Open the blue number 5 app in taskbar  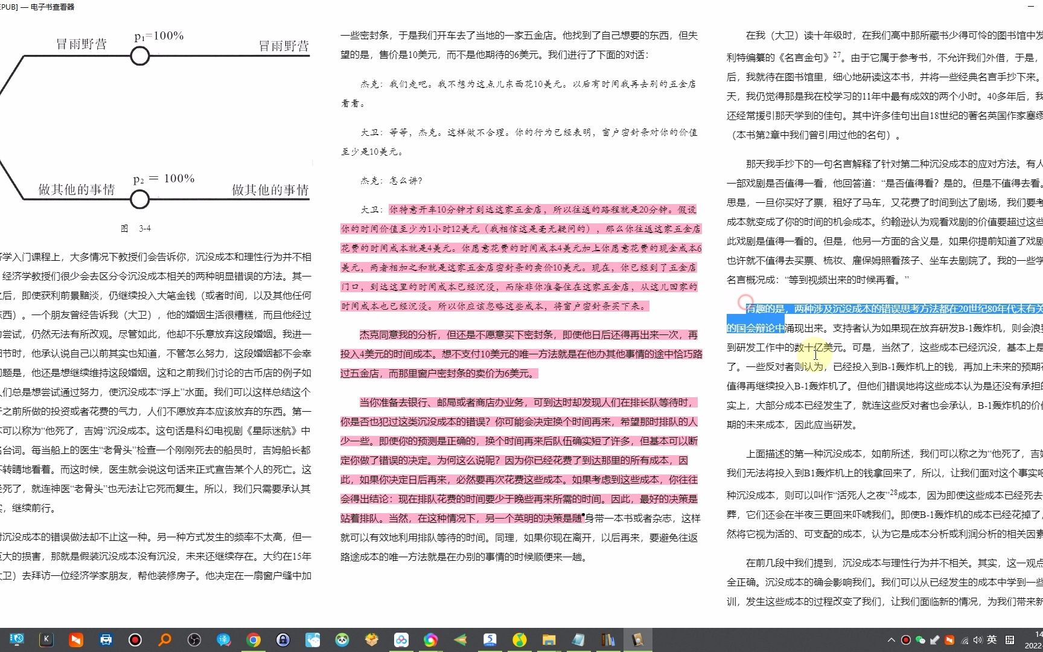(x=490, y=640)
